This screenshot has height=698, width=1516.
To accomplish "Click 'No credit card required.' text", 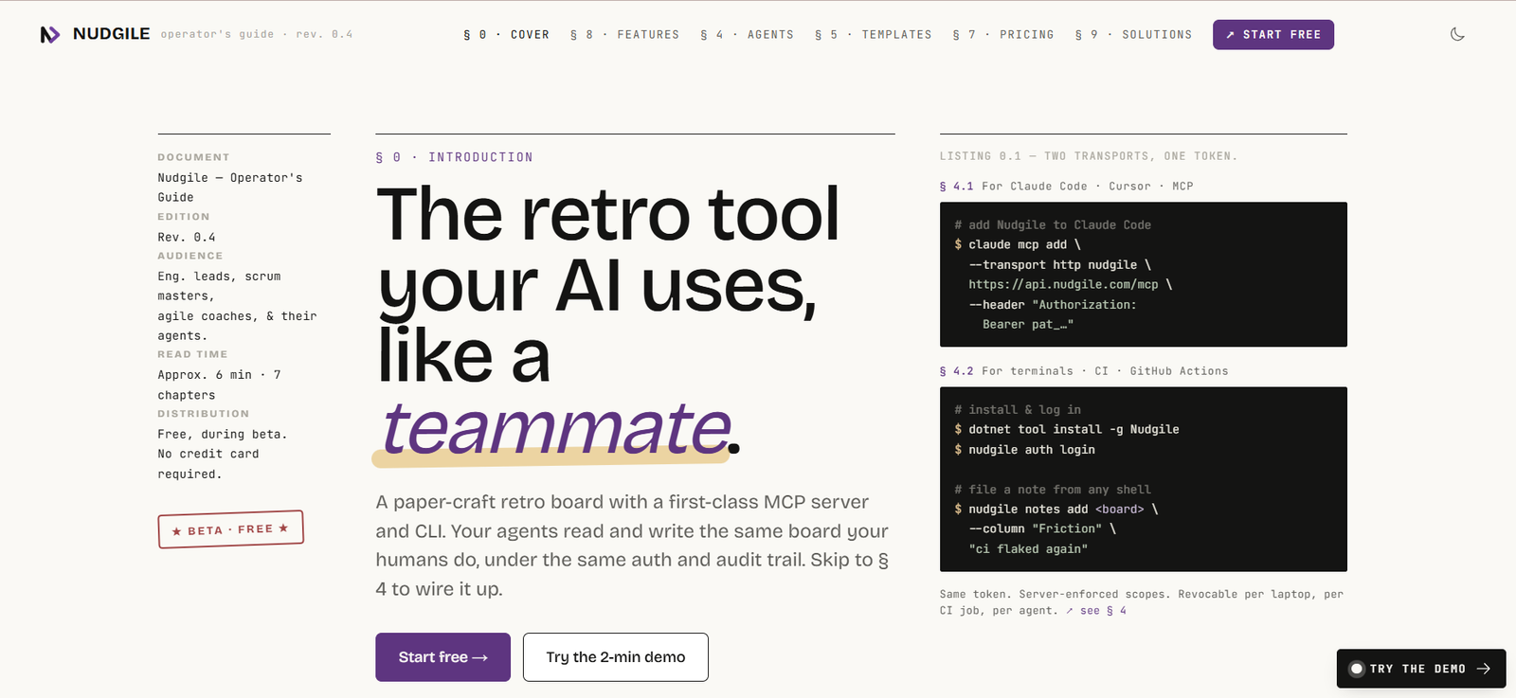I will pos(208,464).
